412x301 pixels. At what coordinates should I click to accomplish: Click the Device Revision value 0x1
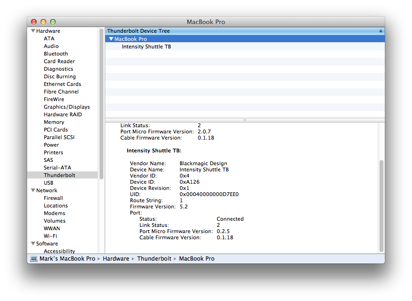click(184, 188)
